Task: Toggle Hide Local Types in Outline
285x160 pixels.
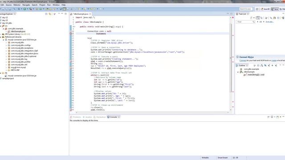Action: (276, 65)
